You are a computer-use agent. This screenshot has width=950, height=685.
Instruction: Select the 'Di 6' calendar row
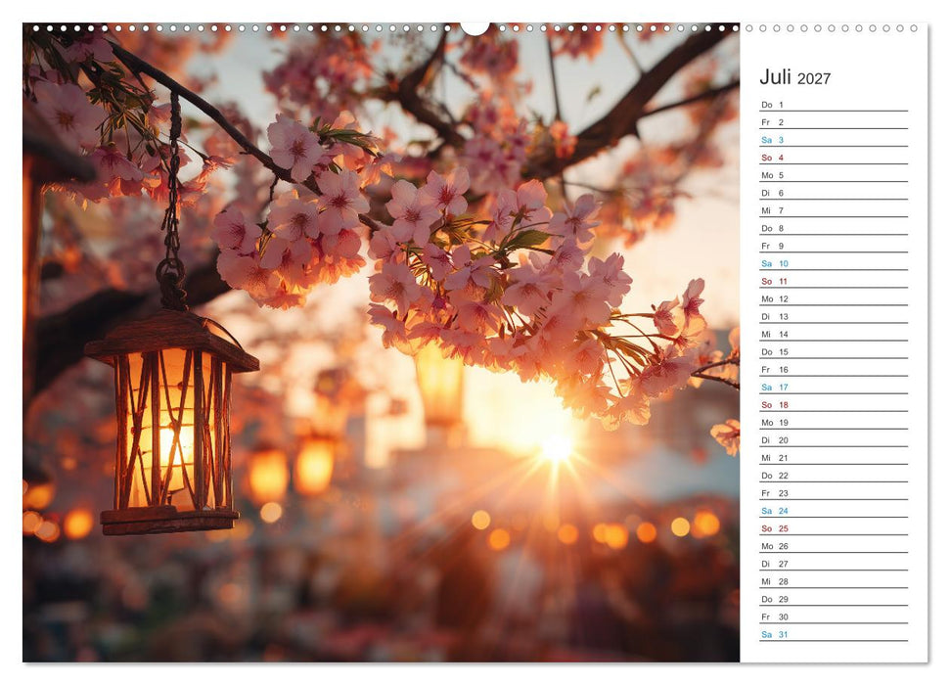coord(834,193)
